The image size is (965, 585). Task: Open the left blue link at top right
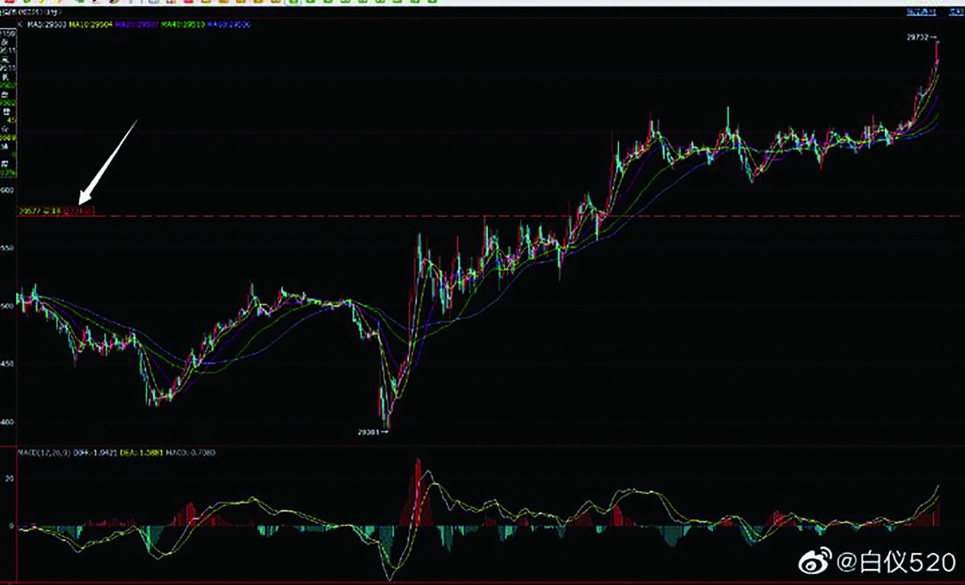(x=920, y=12)
